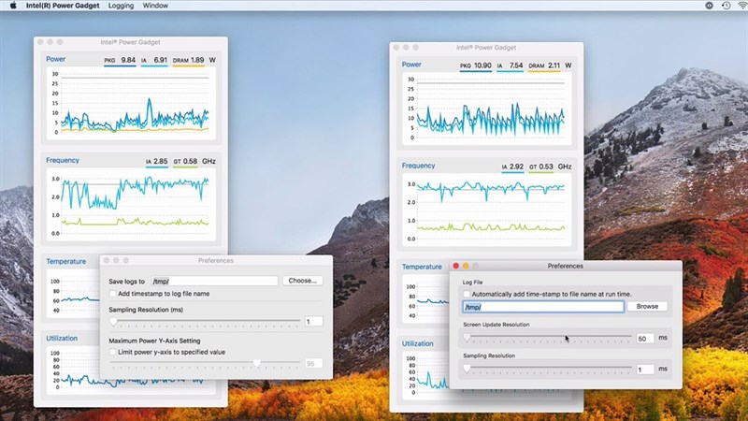Click the Time Machine menu bar icon
This screenshot has height=421, width=748.
coord(726,6)
